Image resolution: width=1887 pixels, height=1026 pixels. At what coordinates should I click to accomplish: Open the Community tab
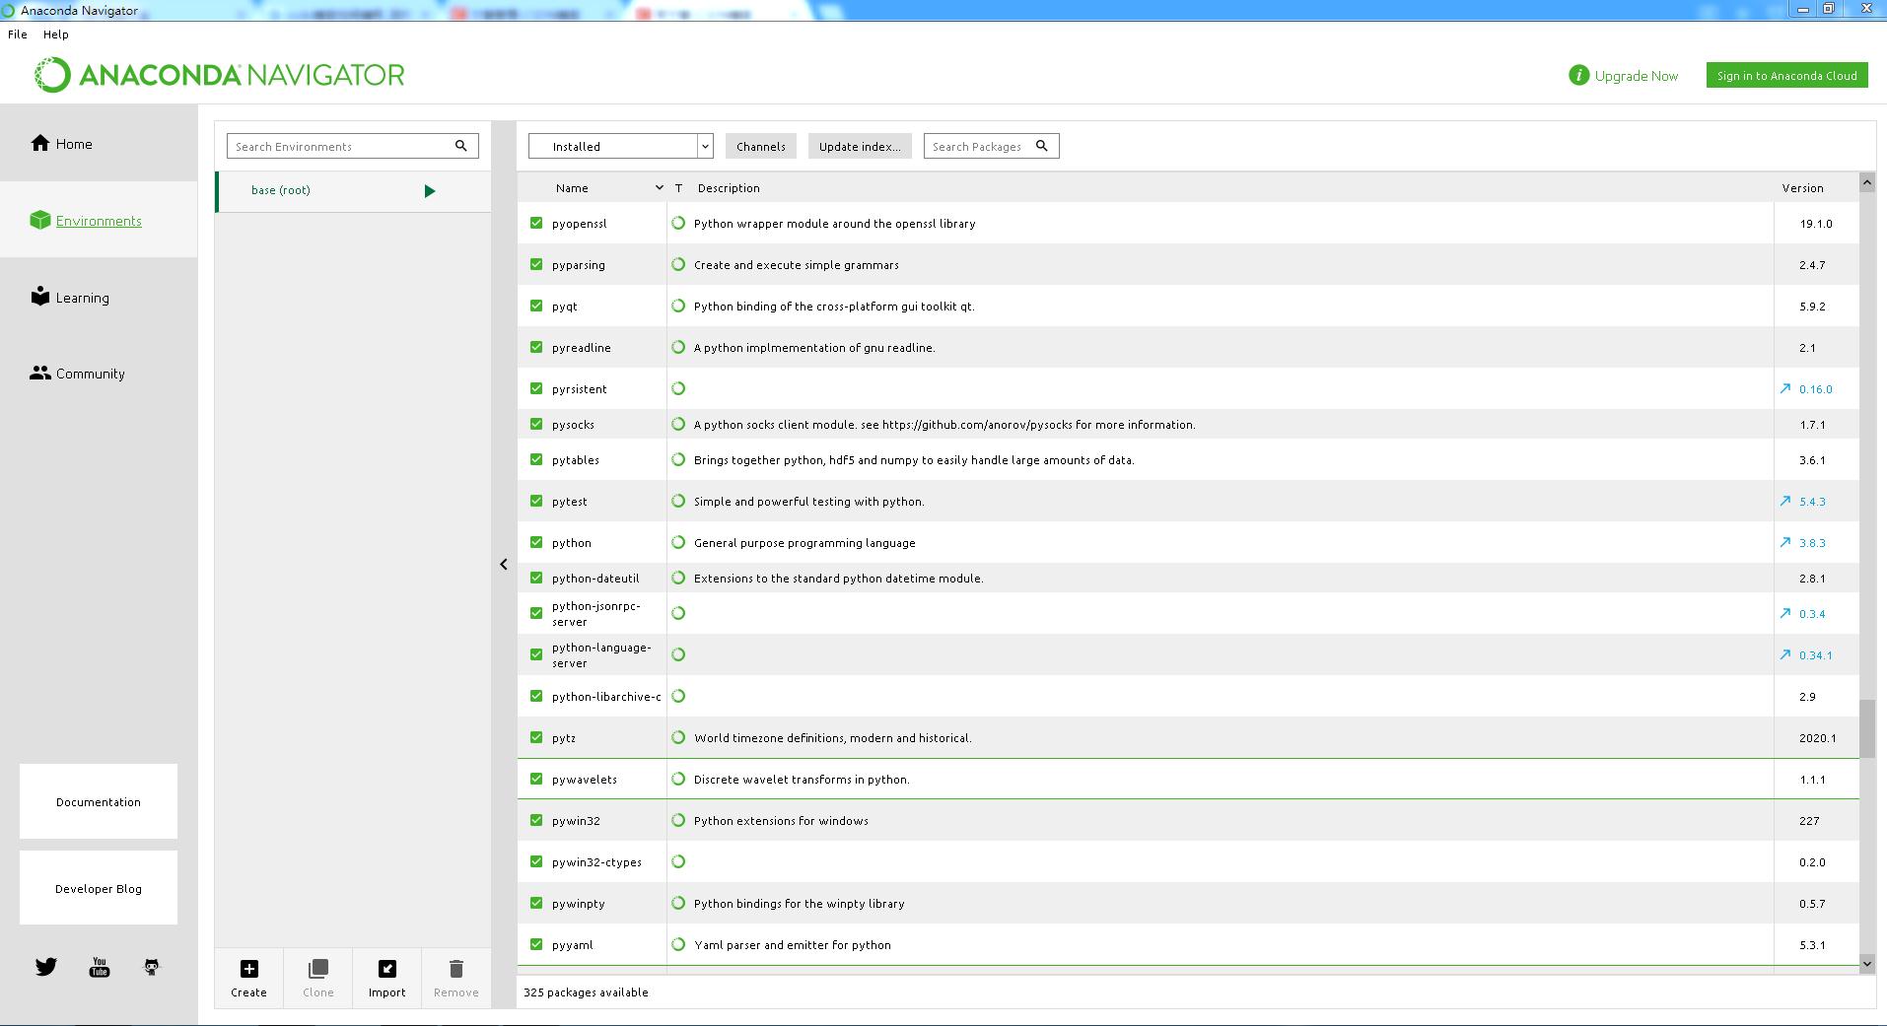(99, 373)
